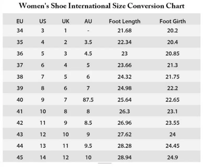203x168 pixels.
Task: Click US size 12 cell
Action: point(43,134)
